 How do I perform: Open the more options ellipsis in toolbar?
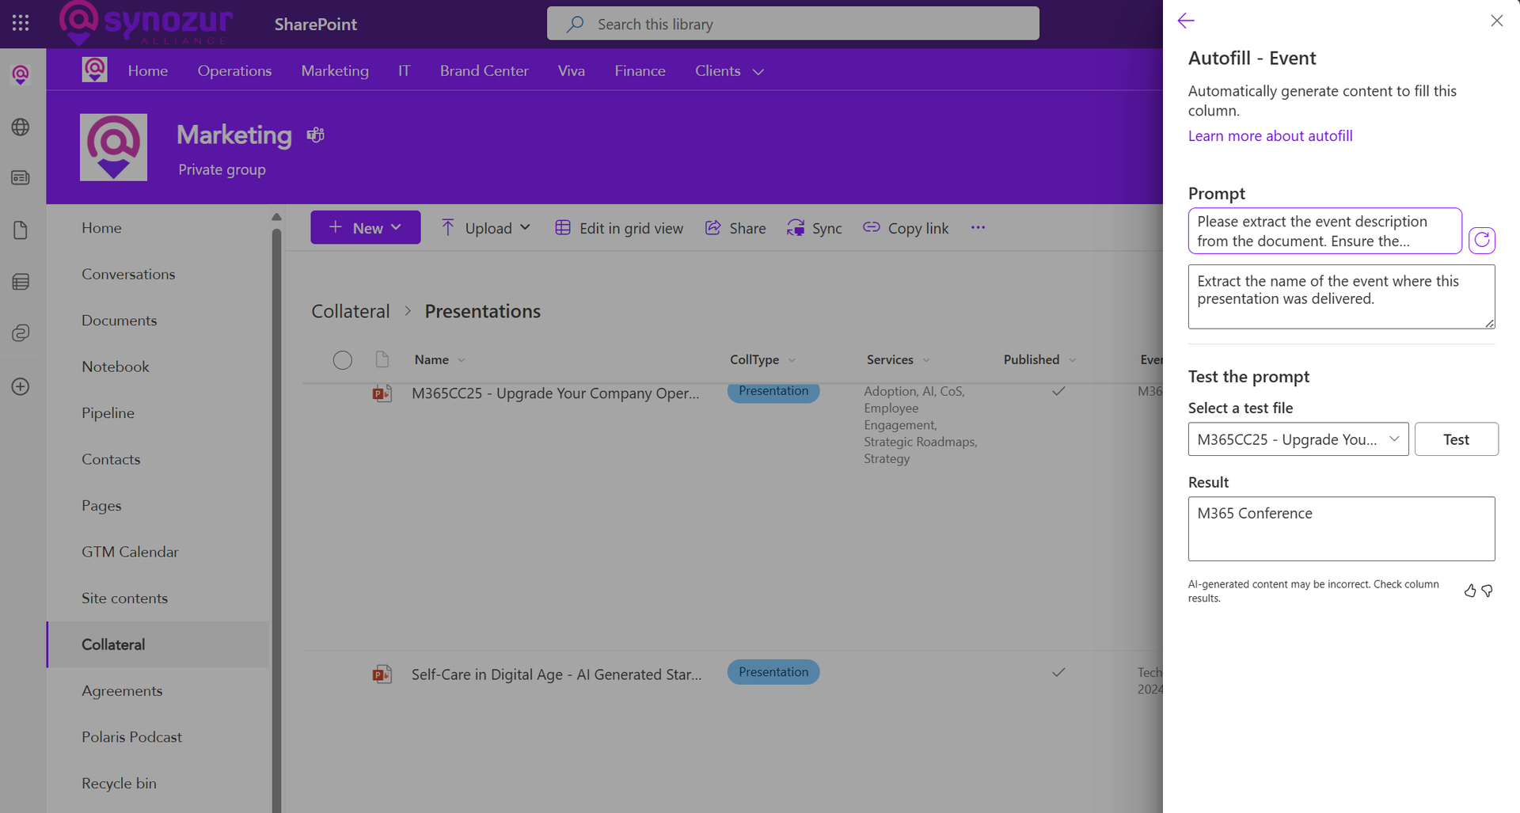coord(978,227)
